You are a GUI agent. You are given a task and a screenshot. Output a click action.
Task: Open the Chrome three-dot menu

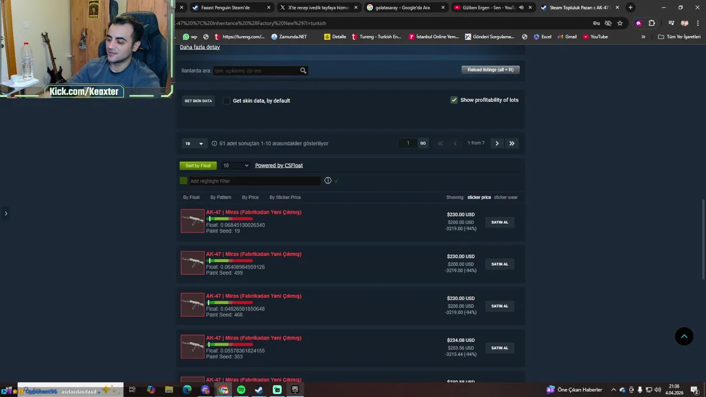[x=698, y=23]
